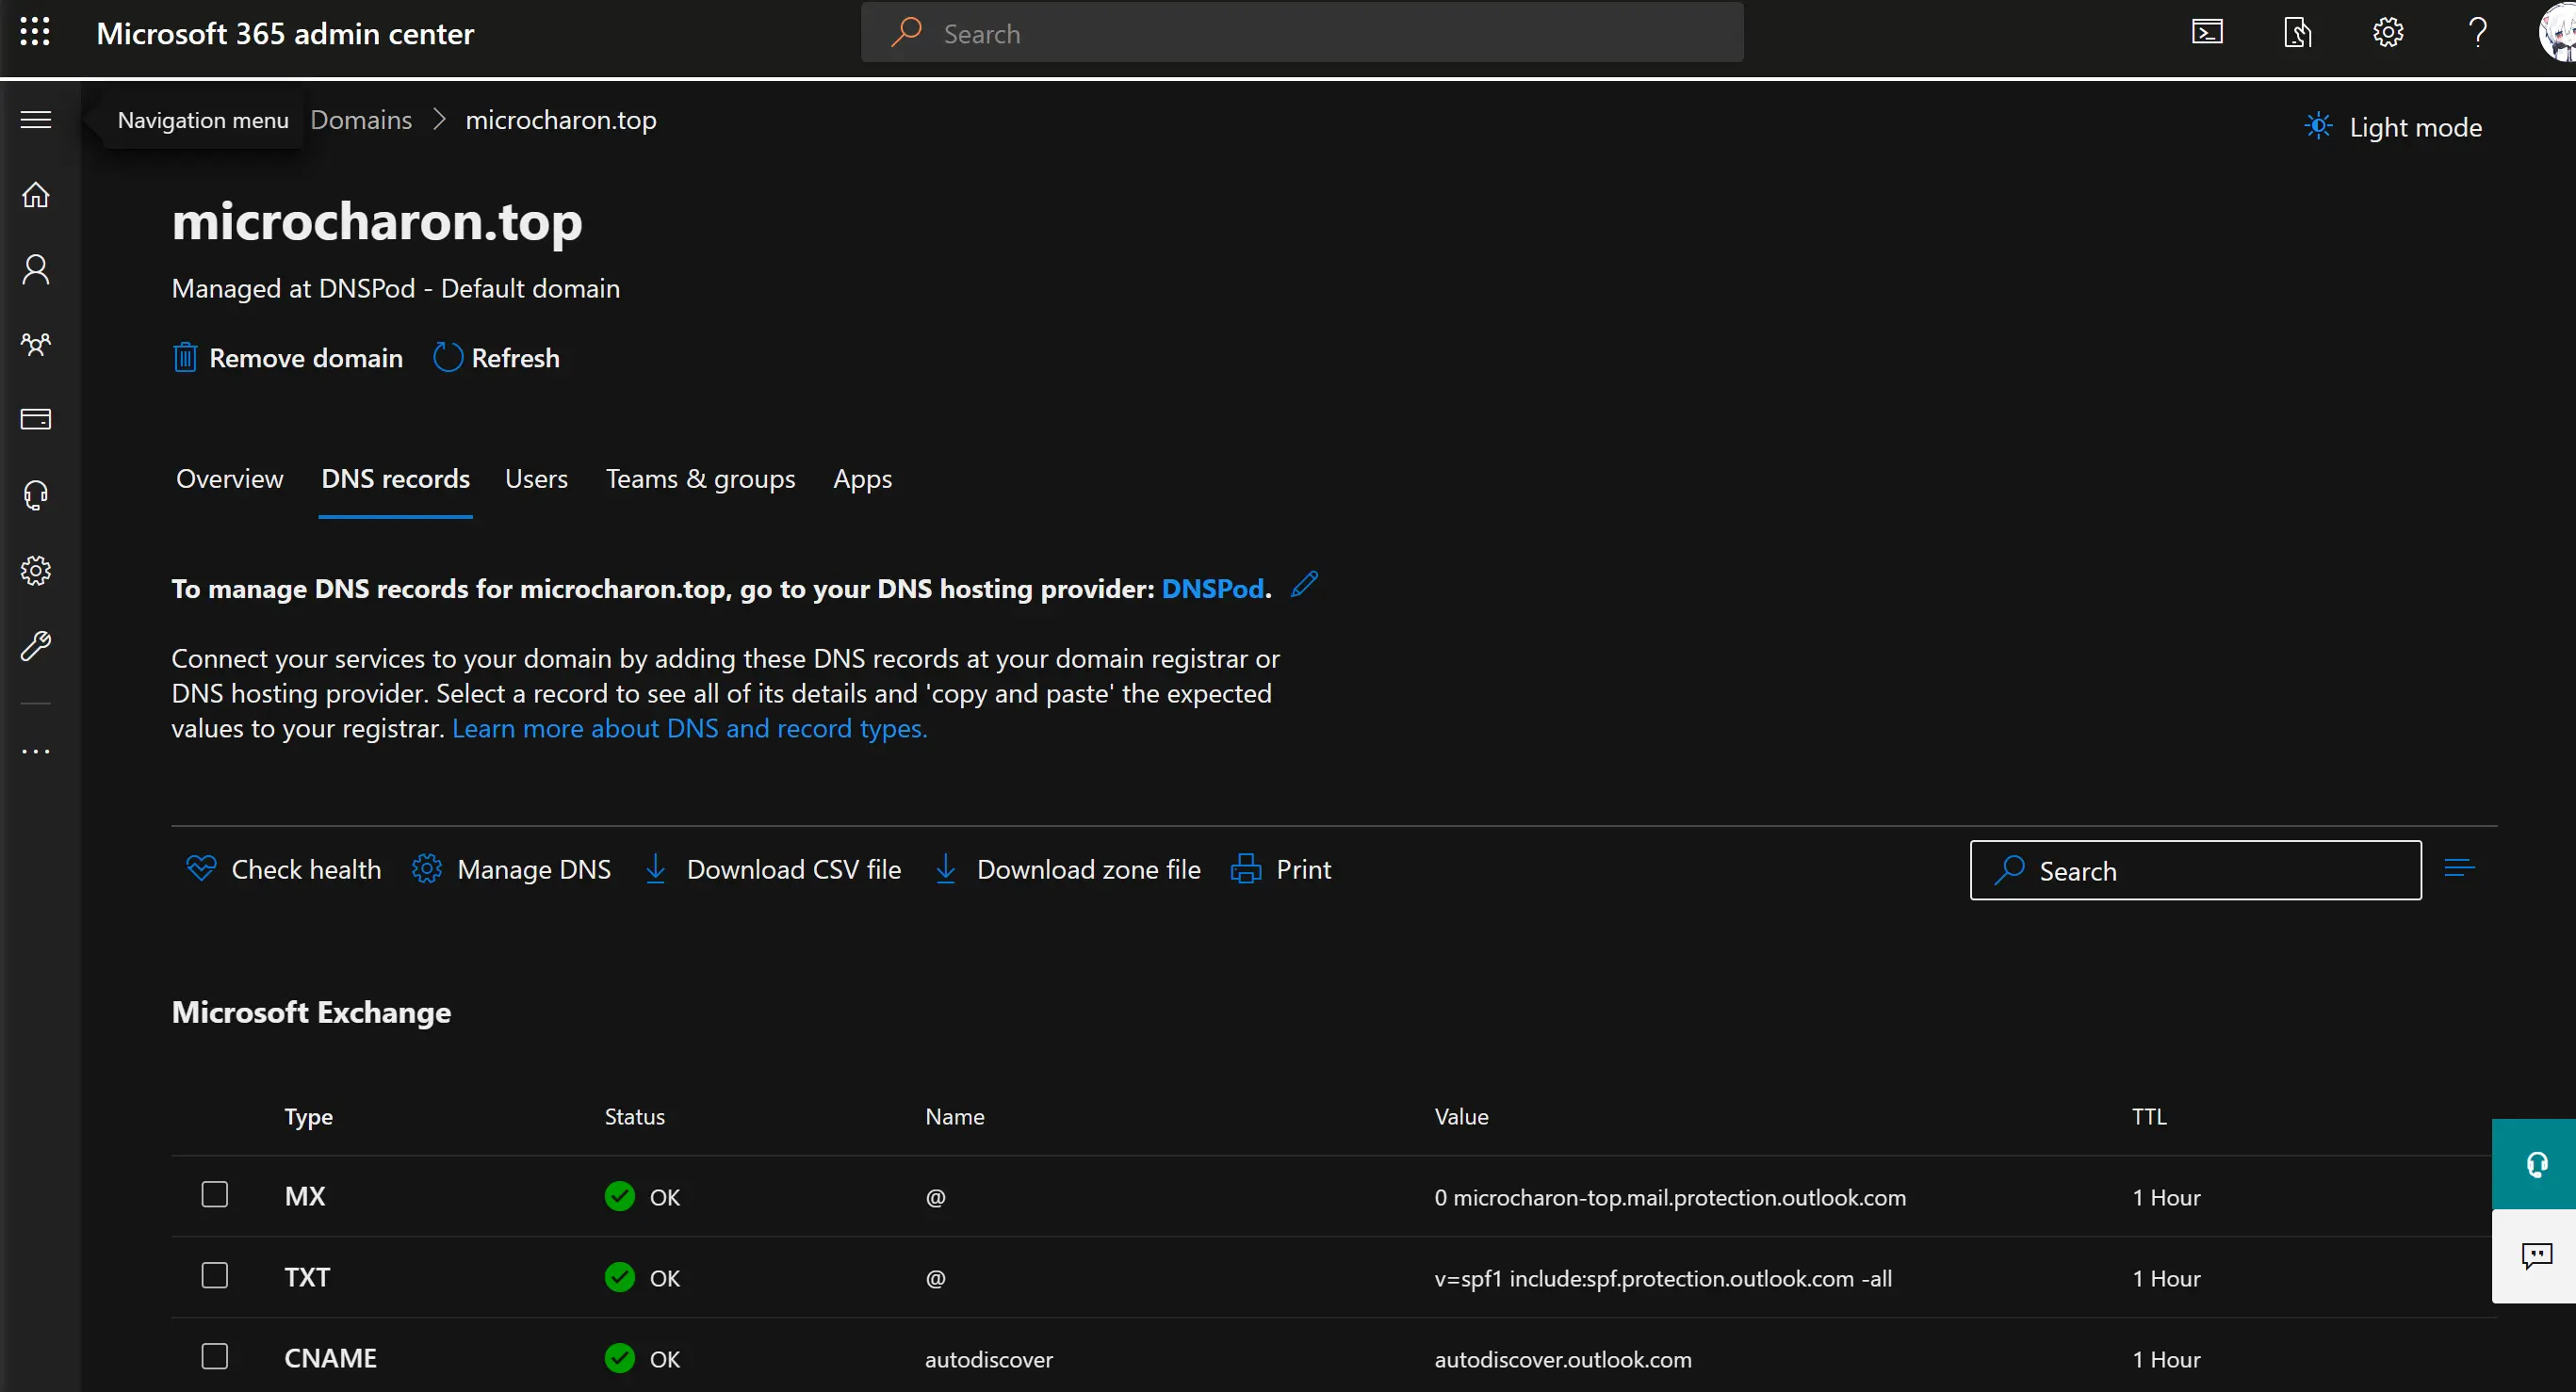Viewport: 2576px width, 1392px height.
Task: Click the Print printer icon
Action: coord(1245,869)
